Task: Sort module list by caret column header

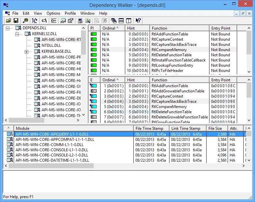Action: [x=8, y=128]
